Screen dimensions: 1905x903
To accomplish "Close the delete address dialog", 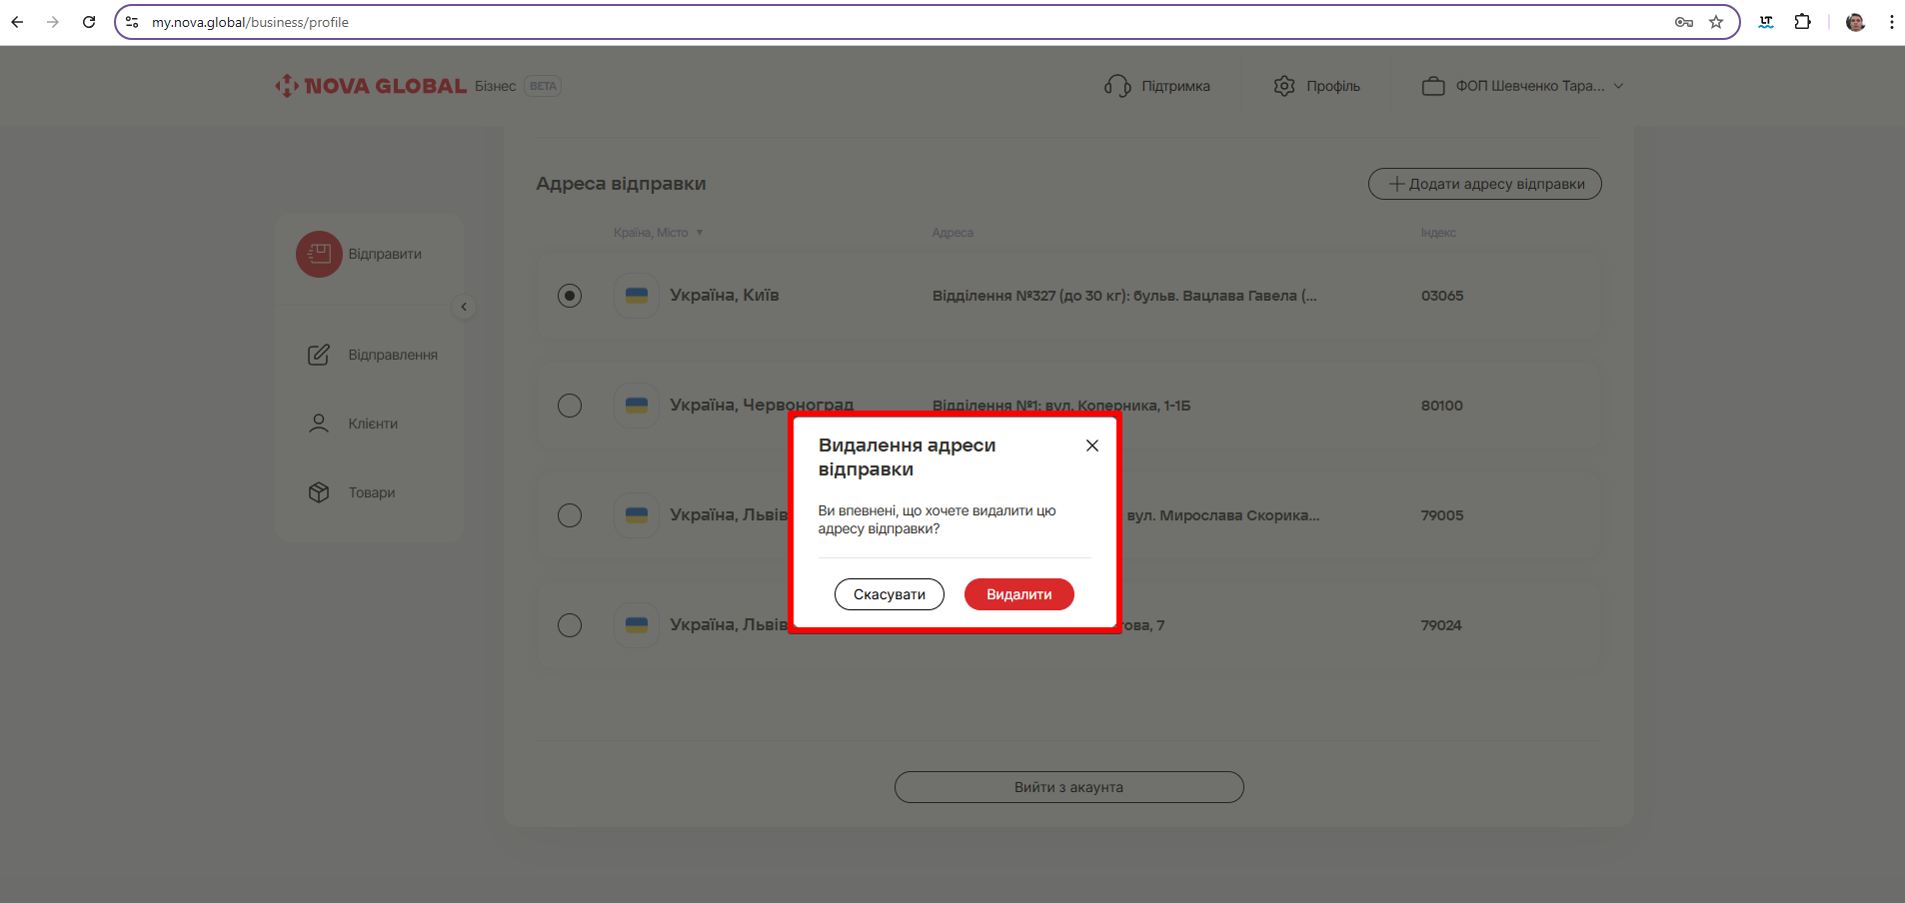I will click(x=1092, y=446).
